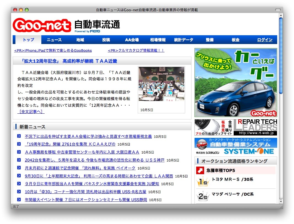Screen dimensions: 294x224
Task: Click the toolbar toggle pill in title bar
Action: click(278, 10)
